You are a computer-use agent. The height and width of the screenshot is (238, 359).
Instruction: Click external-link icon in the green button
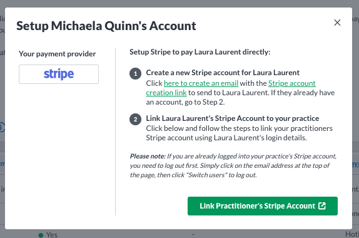[x=322, y=206]
